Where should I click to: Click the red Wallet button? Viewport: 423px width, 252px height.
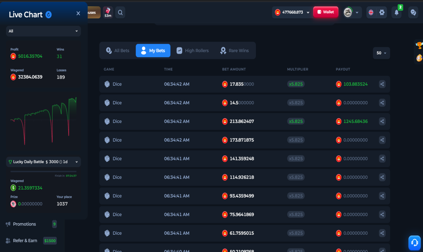point(326,12)
